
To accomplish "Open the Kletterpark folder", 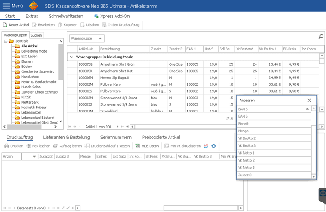I will click(30, 102).
